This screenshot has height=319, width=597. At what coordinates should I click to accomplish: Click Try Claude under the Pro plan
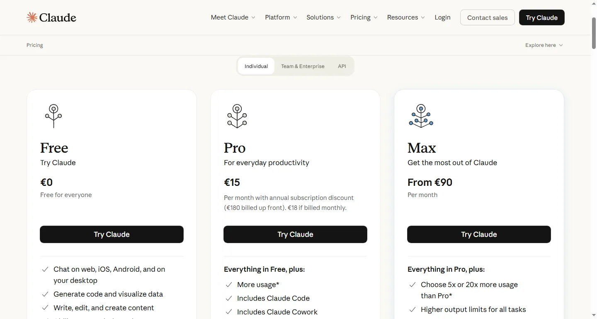[295, 234]
